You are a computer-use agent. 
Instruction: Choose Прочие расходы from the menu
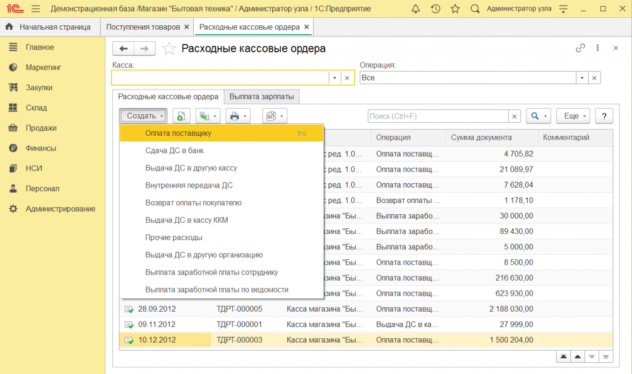pyautogui.click(x=174, y=237)
